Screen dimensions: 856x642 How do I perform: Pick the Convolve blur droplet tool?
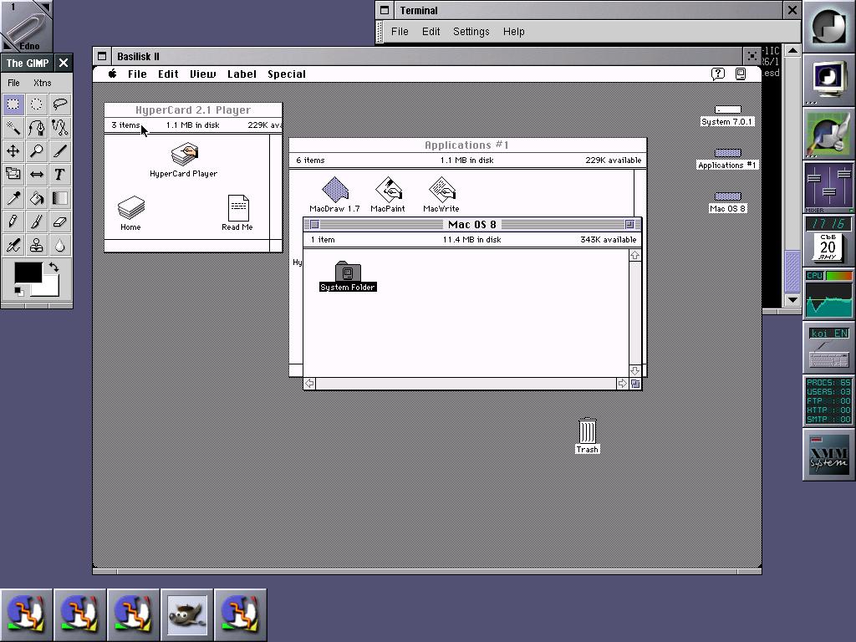(60, 245)
